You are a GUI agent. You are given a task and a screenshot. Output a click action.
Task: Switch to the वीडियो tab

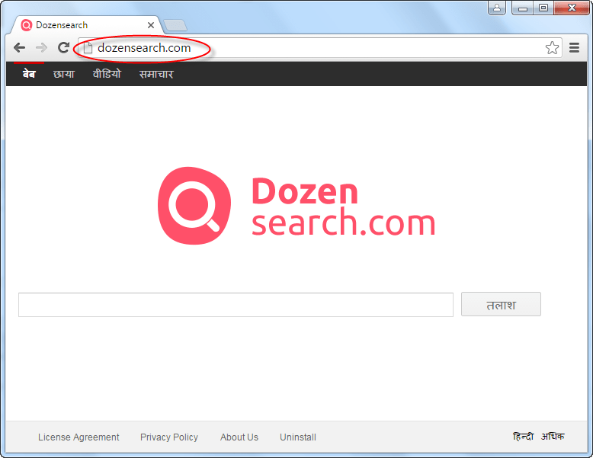click(x=107, y=74)
